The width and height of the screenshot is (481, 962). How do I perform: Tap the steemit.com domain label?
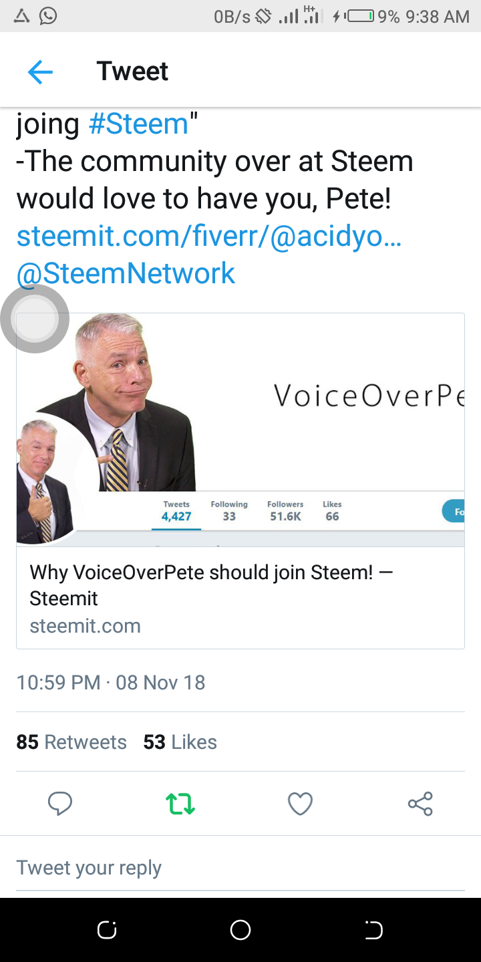(85, 626)
